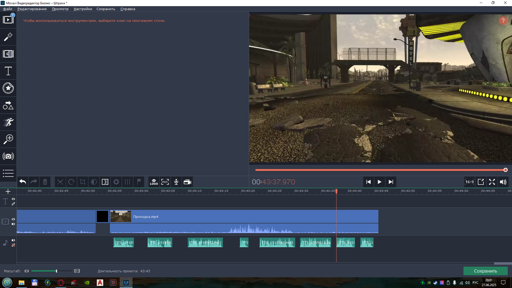Image resolution: width=512 pixels, height=288 pixels.
Task: Toggle video track visibility eye
Action: point(13,219)
